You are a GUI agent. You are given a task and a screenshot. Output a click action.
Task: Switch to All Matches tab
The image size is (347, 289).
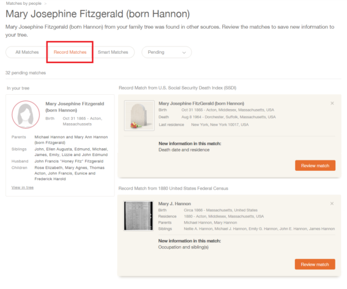pyautogui.click(x=27, y=52)
